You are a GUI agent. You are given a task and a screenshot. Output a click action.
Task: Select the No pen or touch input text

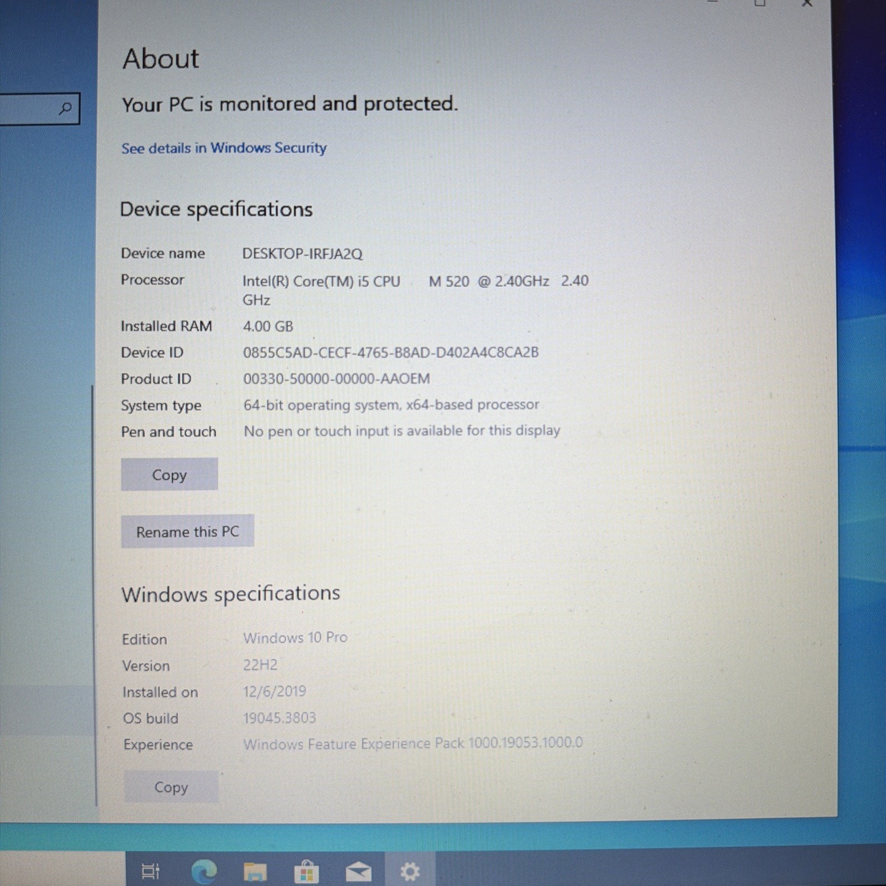coord(402,431)
